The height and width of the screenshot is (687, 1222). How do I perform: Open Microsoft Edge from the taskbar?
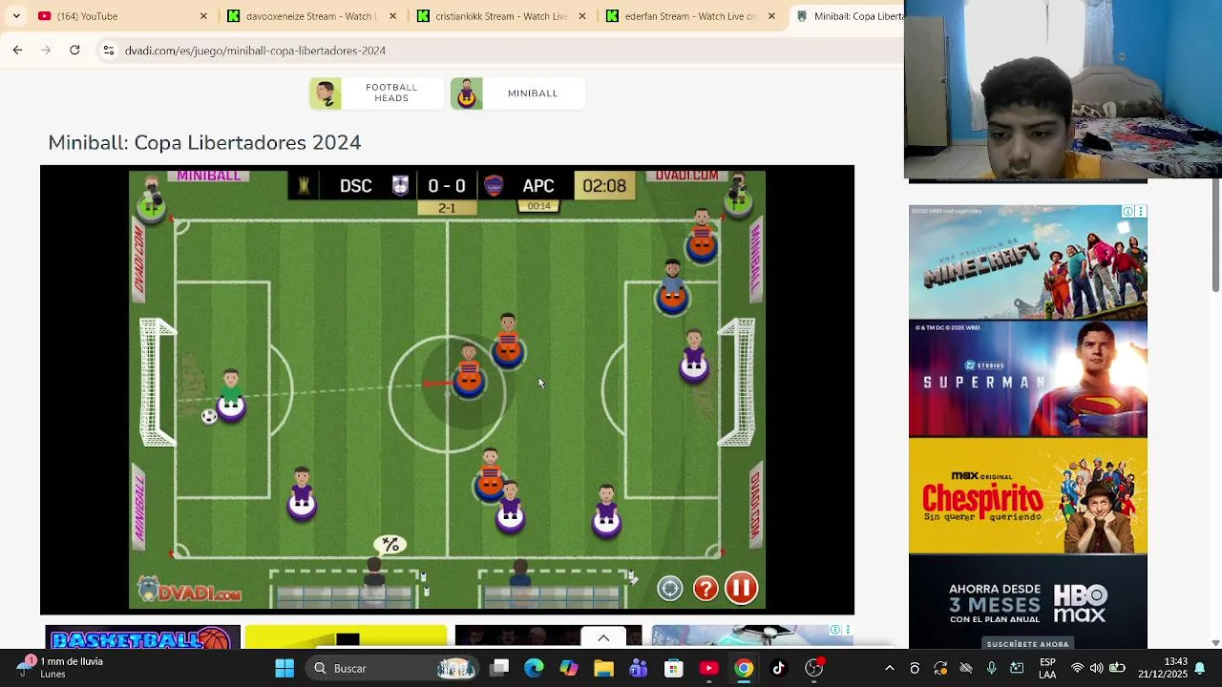point(534,668)
